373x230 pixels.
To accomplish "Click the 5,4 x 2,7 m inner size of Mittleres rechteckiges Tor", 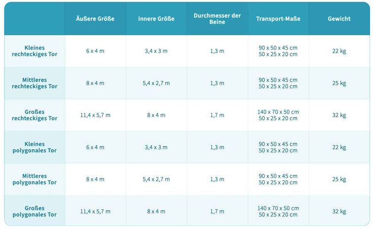I will click(x=157, y=83).
